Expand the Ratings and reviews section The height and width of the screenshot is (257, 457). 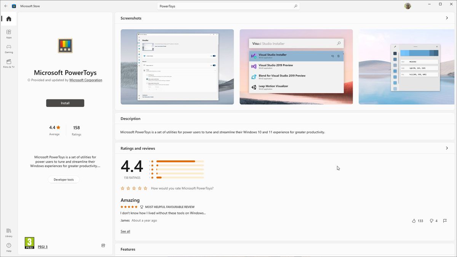[x=447, y=148]
